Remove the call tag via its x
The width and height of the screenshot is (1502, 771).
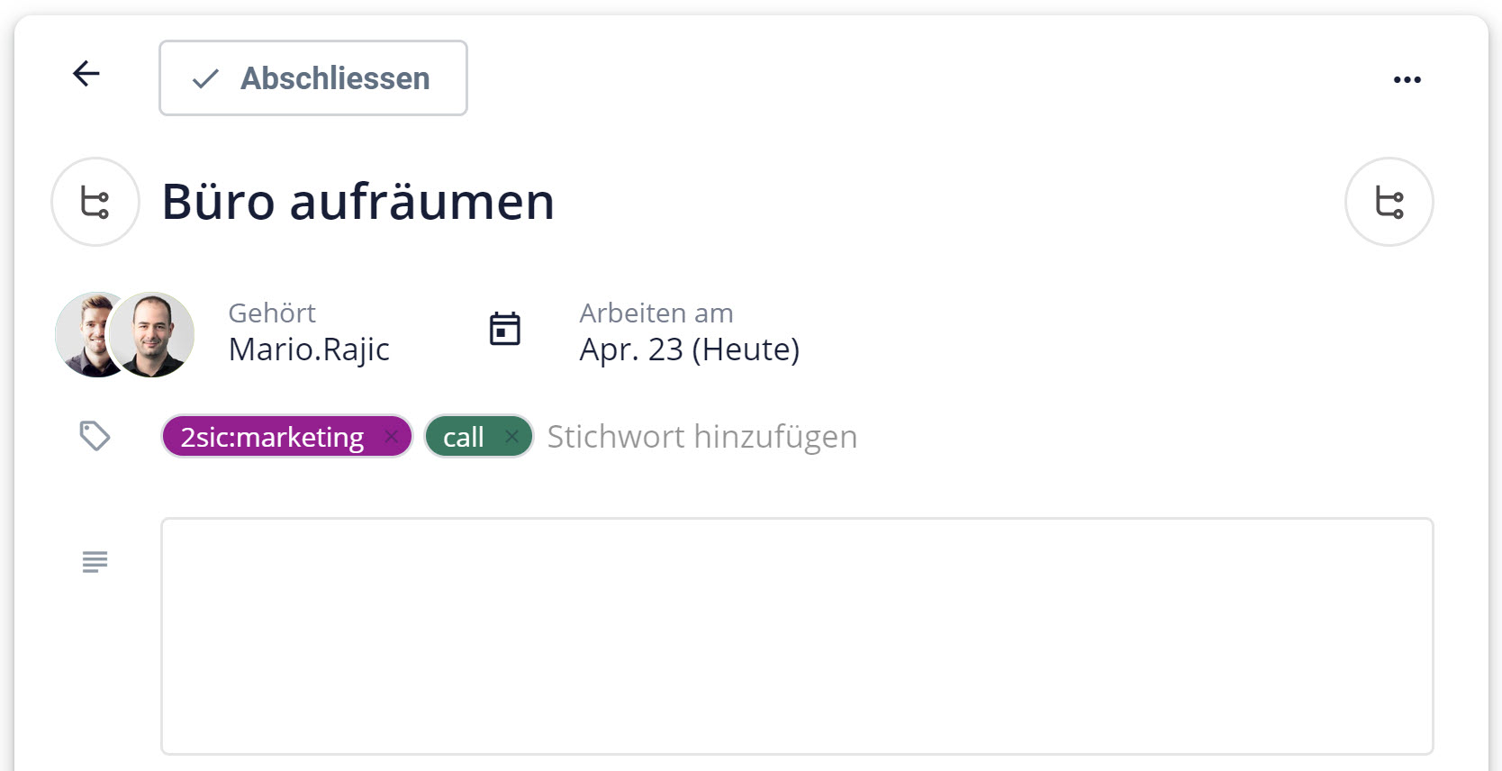click(513, 436)
